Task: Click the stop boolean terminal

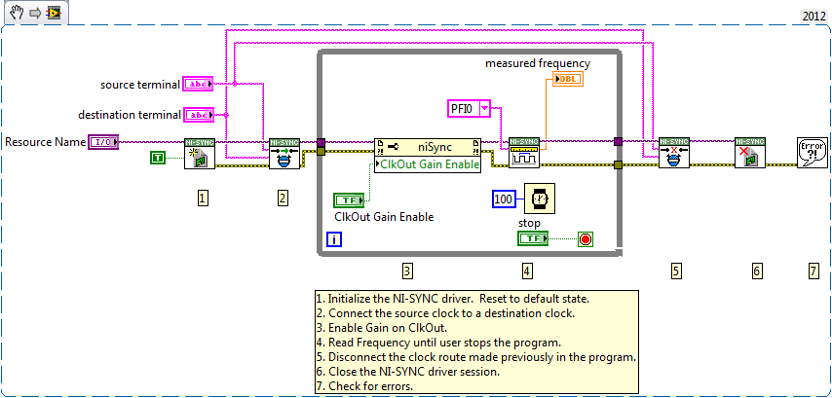Action: 533,239
